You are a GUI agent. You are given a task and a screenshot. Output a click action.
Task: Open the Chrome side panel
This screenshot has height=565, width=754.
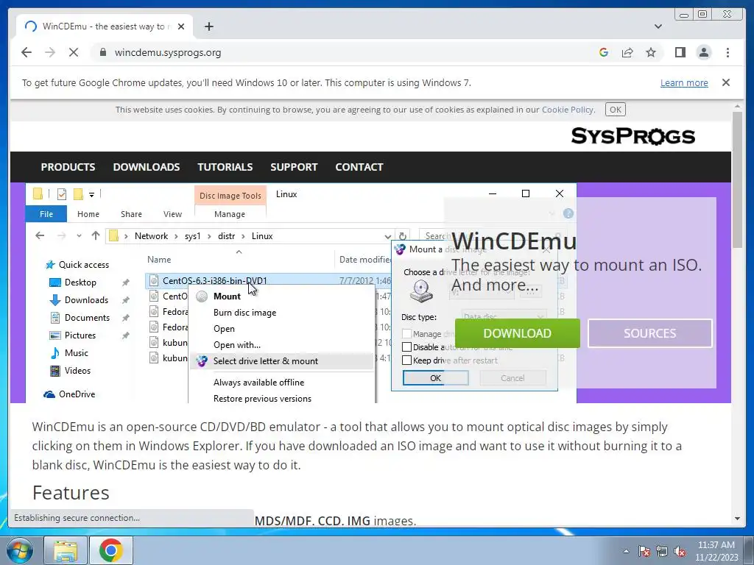(x=680, y=52)
